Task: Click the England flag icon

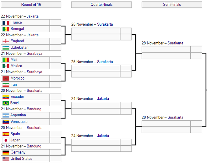Action: [x=5, y=41]
